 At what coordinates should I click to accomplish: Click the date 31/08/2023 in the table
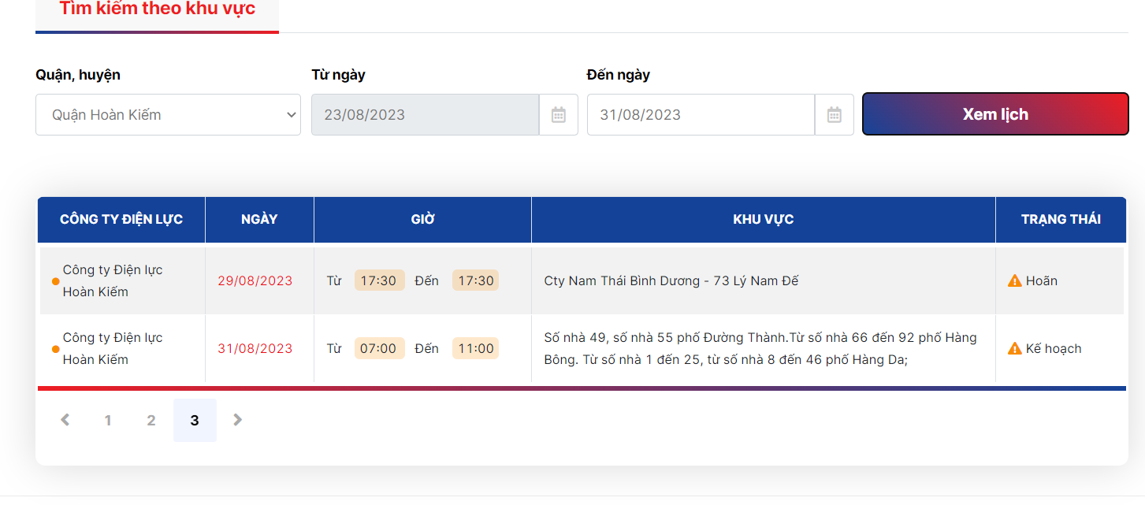point(255,348)
